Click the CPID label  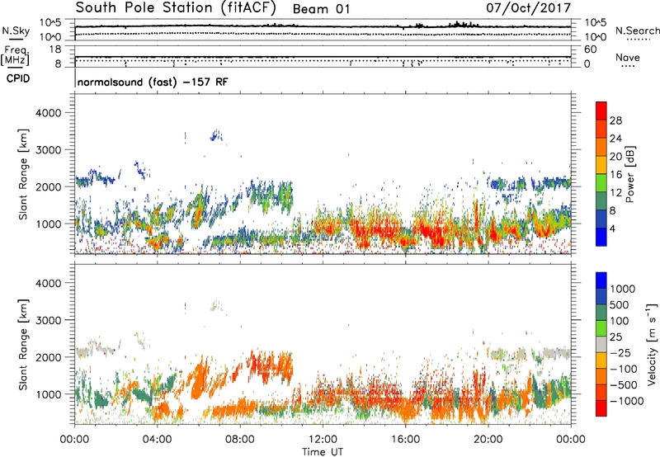point(18,78)
